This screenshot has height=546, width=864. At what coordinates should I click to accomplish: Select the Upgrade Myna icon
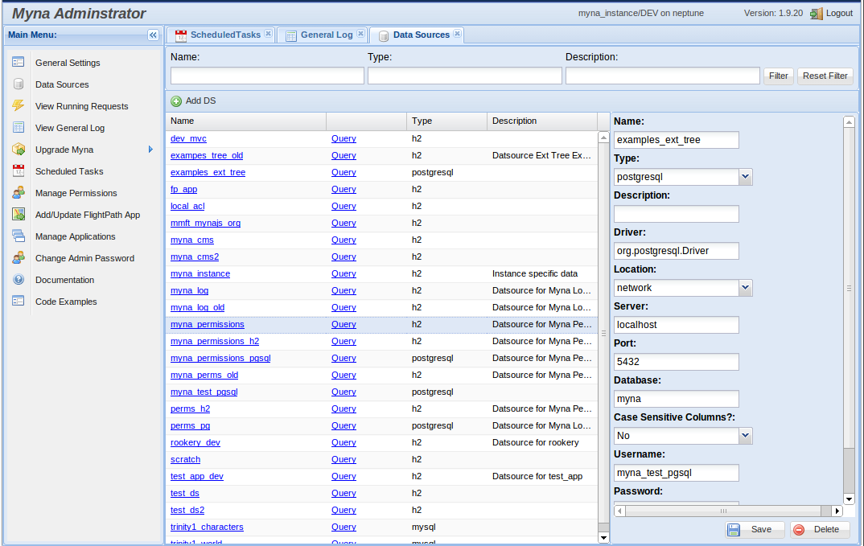[18, 149]
